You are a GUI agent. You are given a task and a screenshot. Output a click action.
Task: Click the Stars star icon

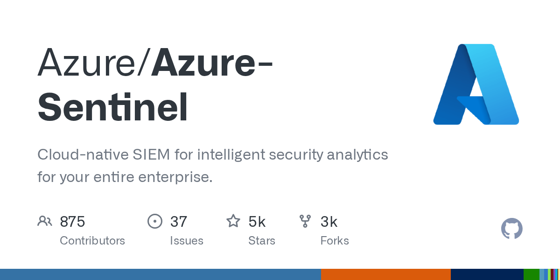[233, 221]
